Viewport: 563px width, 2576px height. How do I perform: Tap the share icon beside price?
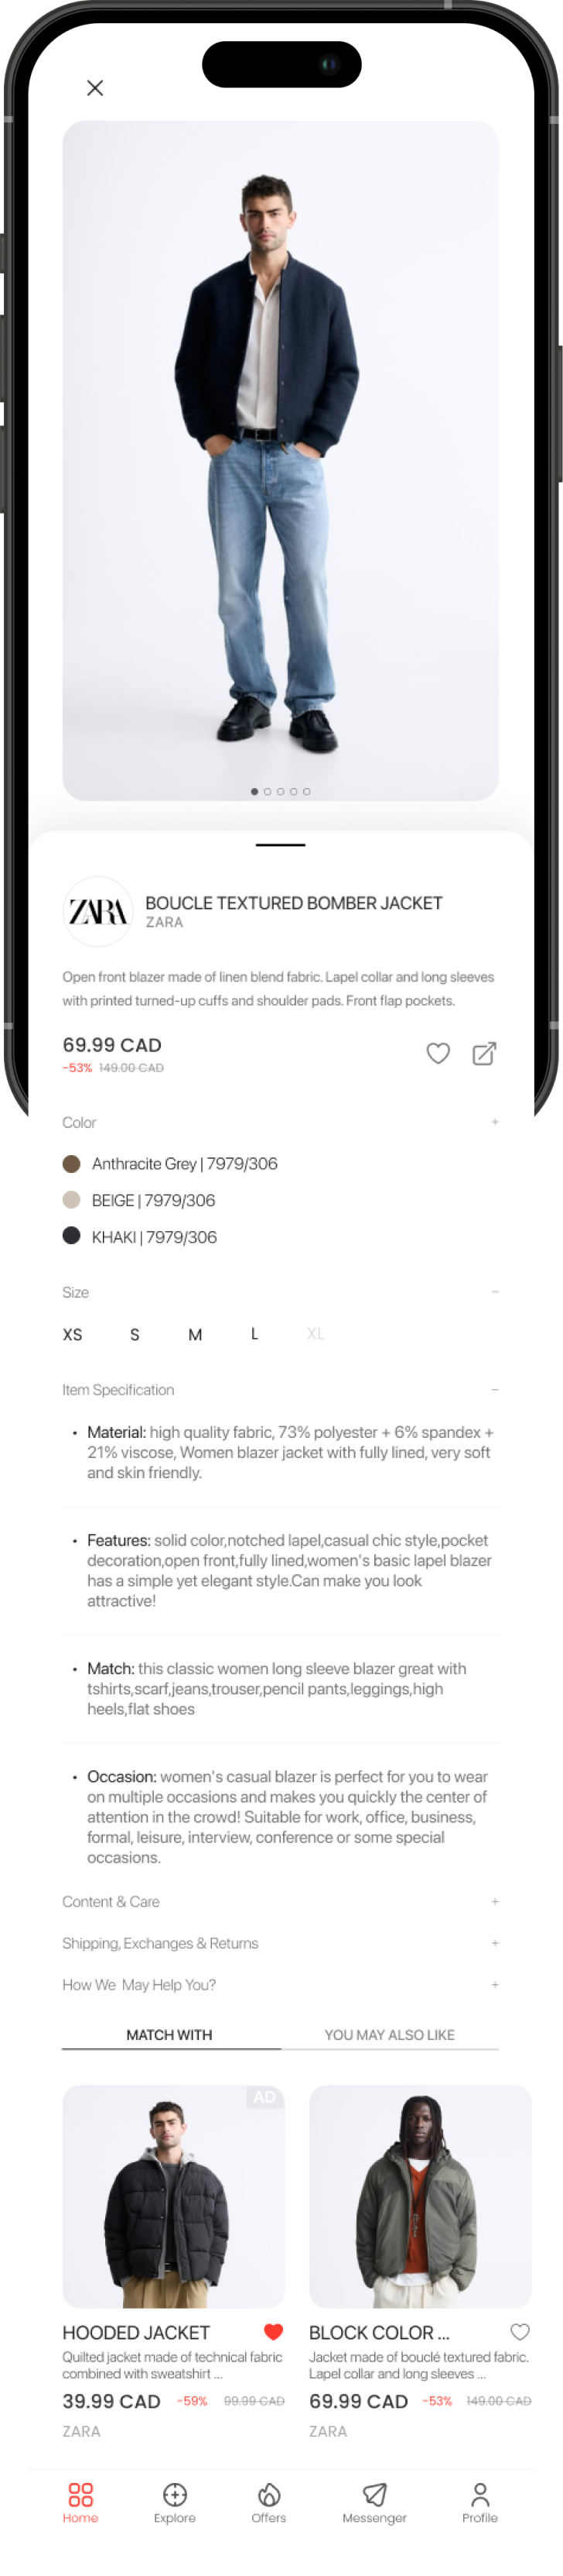(484, 1053)
